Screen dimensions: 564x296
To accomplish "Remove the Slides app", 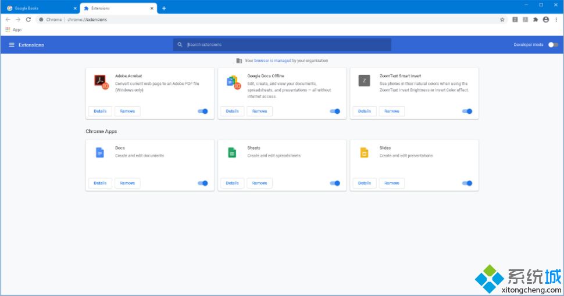I will (x=392, y=183).
